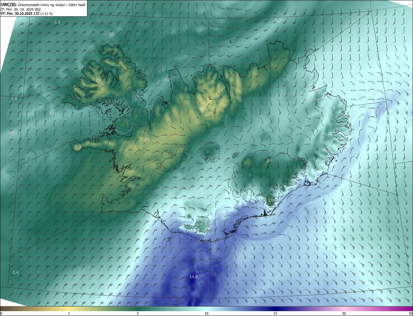Click the 14.8 value label over the dark blue area
The width and height of the screenshot is (413, 316).
193,277
